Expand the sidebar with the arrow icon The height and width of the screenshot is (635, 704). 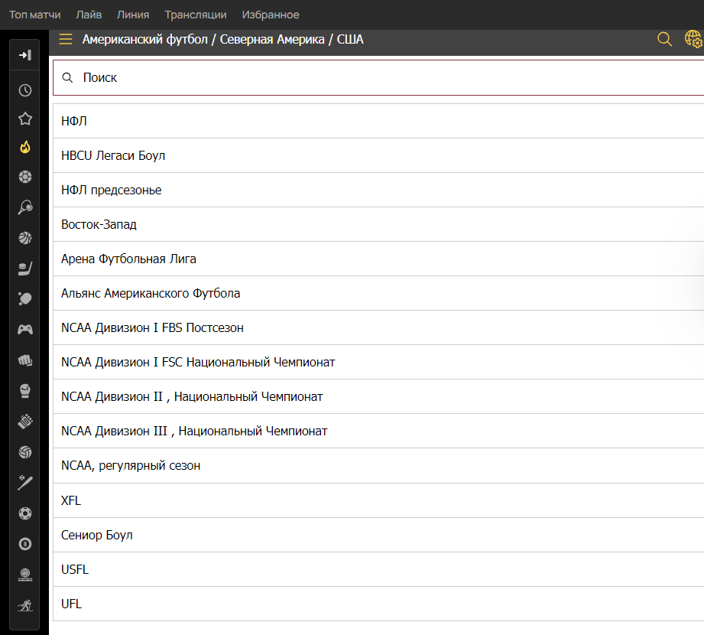click(24, 55)
